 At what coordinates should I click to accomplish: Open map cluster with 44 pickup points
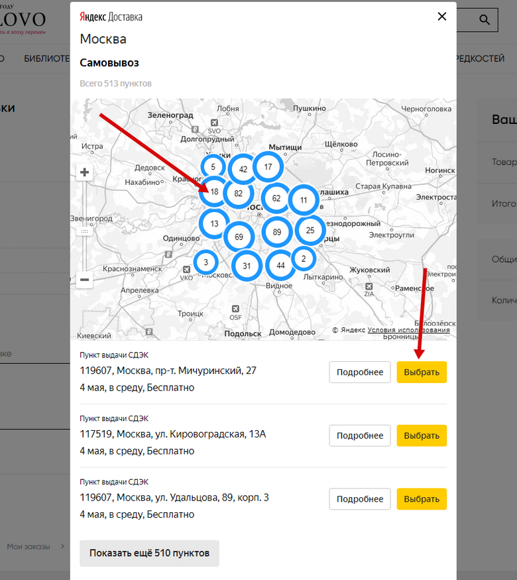pyautogui.click(x=280, y=265)
